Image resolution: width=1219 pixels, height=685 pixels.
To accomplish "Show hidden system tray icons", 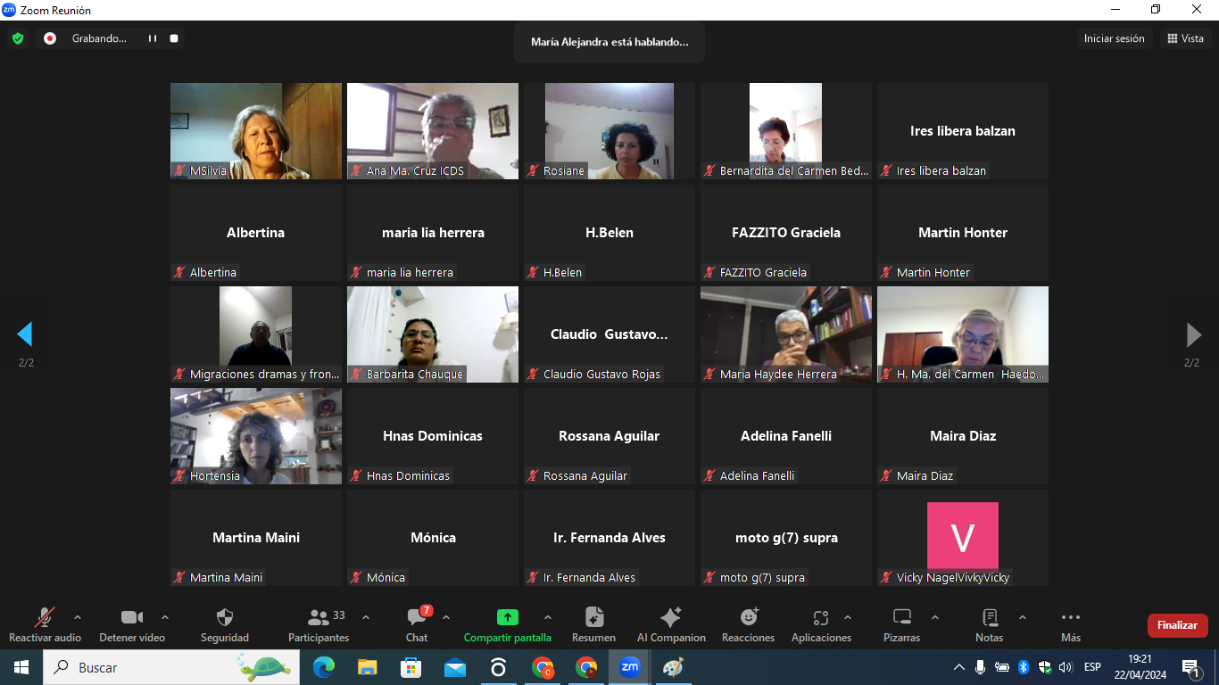I will [x=959, y=667].
